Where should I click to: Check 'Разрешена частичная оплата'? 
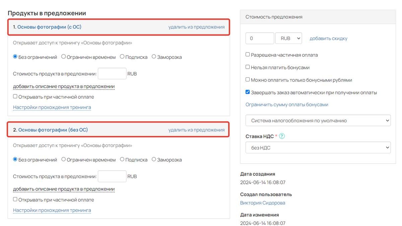click(x=248, y=55)
